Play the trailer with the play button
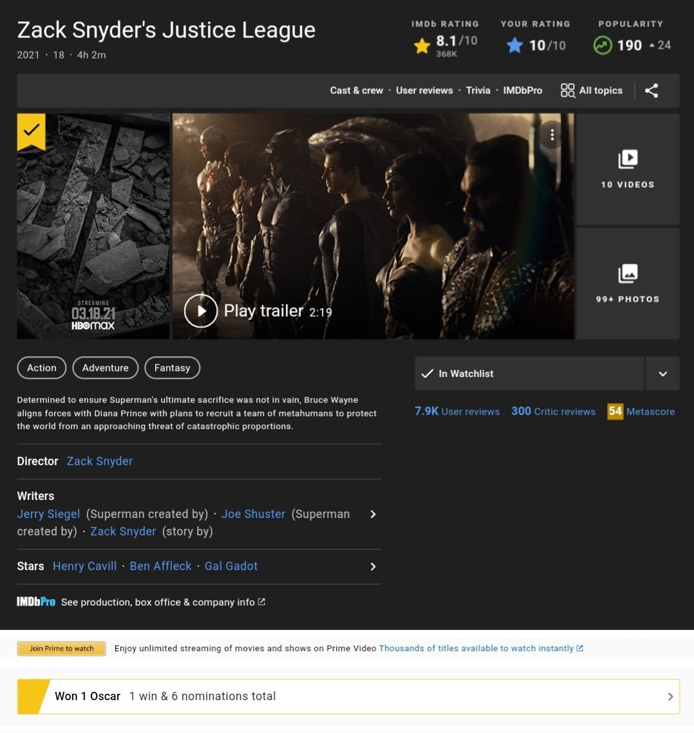 point(201,311)
